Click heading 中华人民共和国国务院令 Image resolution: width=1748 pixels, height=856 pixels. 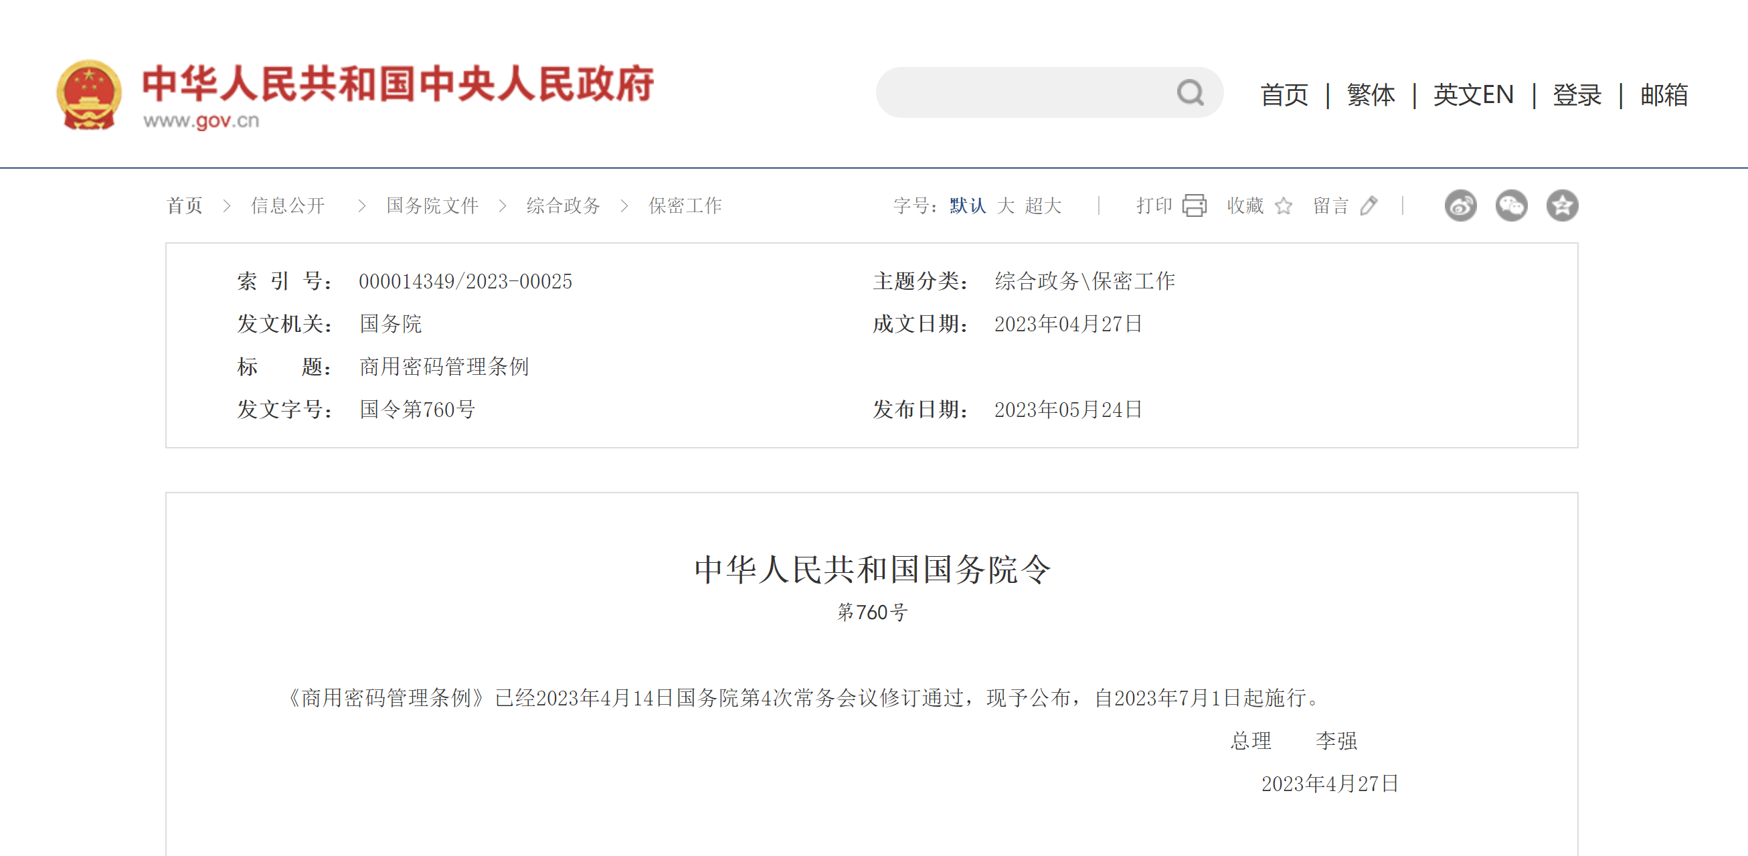coord(872,569)
